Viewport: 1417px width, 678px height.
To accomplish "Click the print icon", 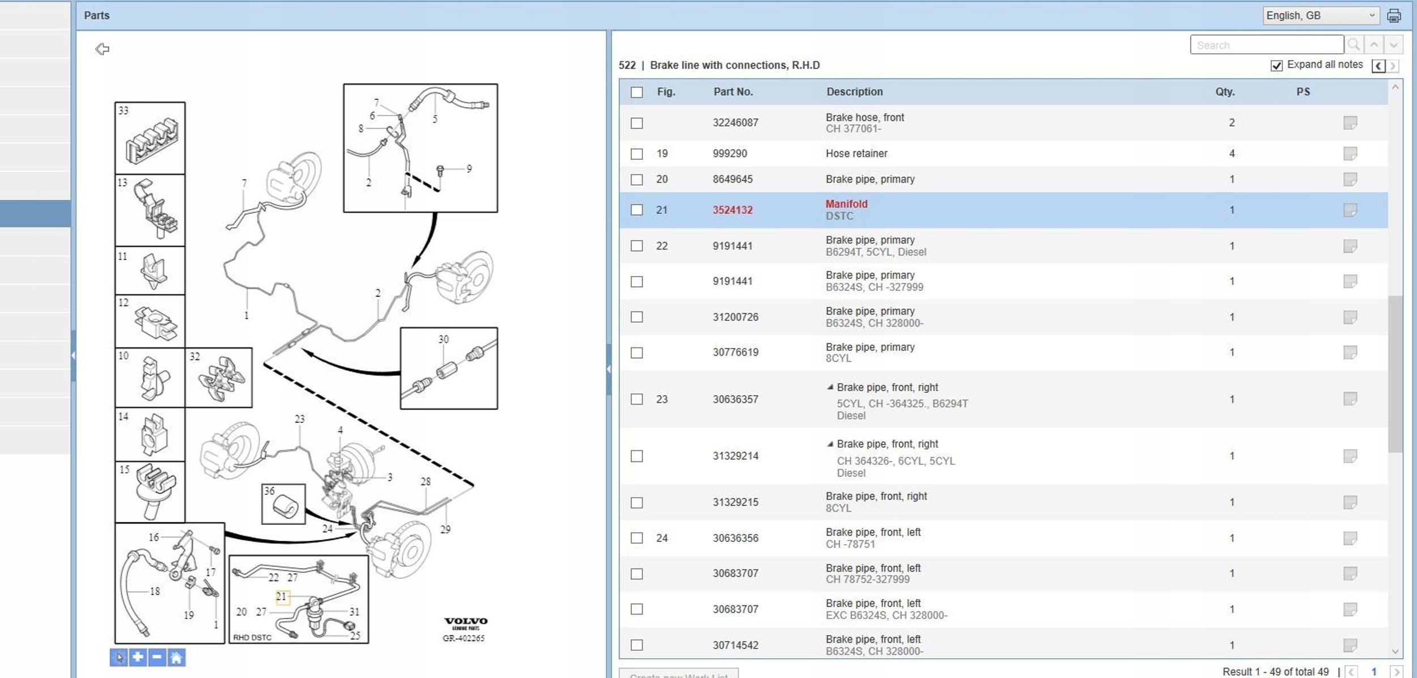I will [1394, 16].
